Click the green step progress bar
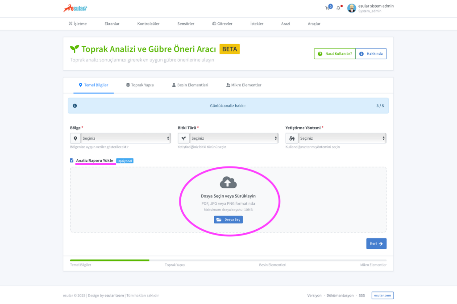 (x=110, y=260)
